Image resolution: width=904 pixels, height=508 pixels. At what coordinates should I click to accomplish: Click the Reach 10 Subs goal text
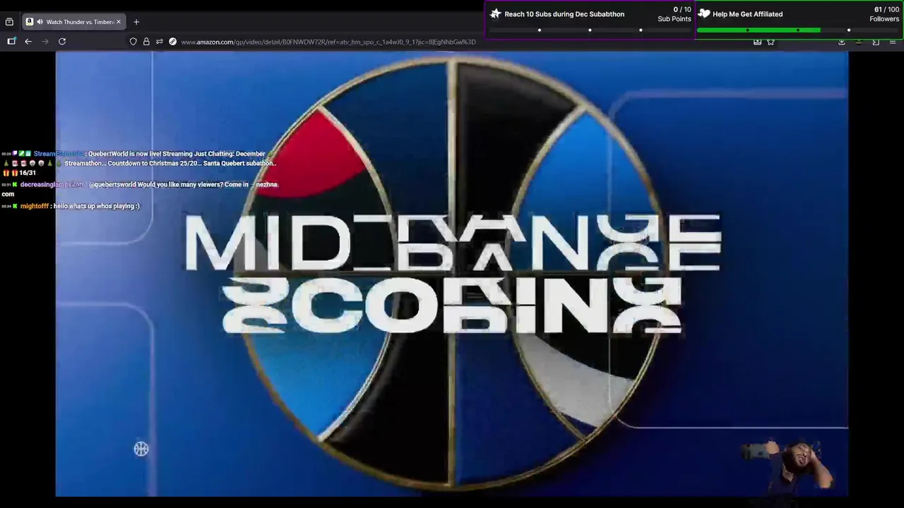point(564,14)
